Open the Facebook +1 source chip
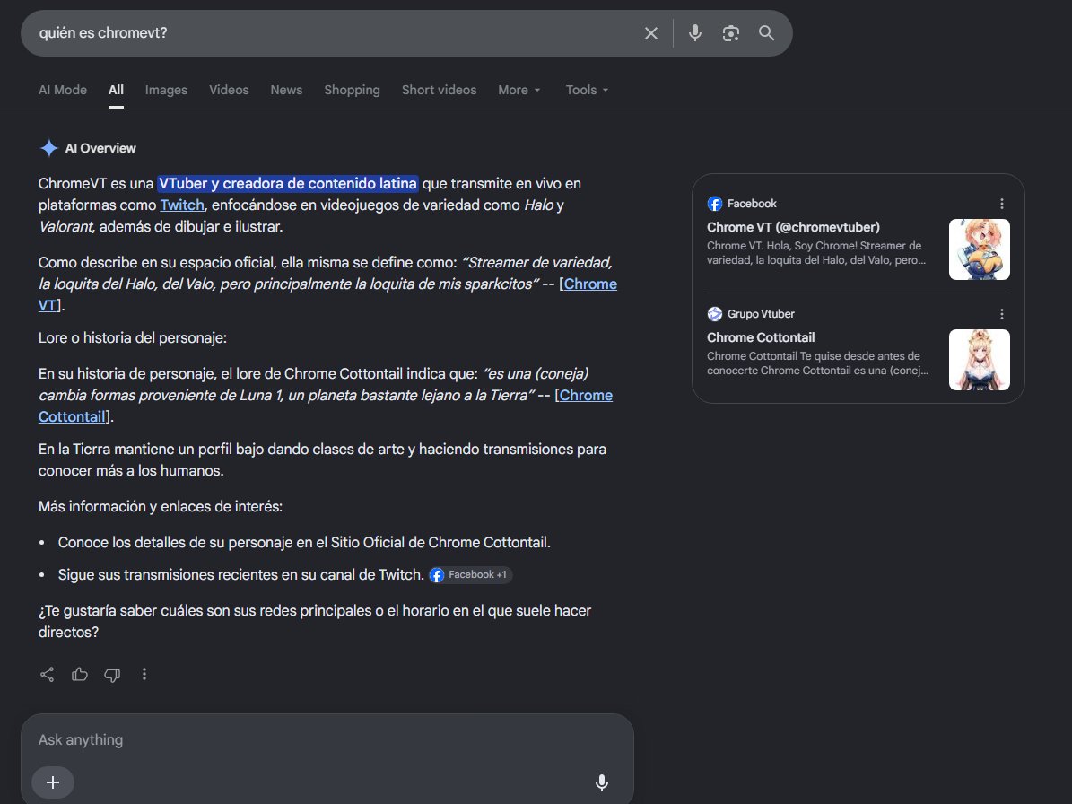 pos(470,575)
